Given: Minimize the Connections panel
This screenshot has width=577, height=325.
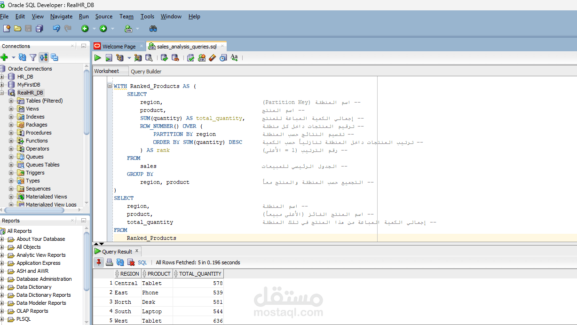Looking at the screenshot, I should (x=84, y=46).
